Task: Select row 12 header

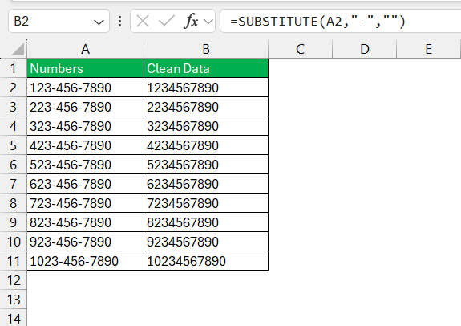Action: coord(14,280)
